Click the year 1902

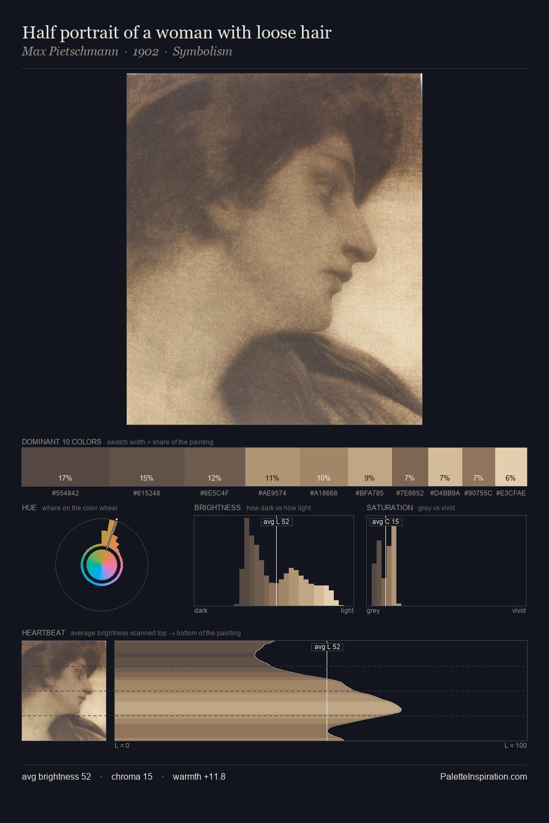pos(145,52)
